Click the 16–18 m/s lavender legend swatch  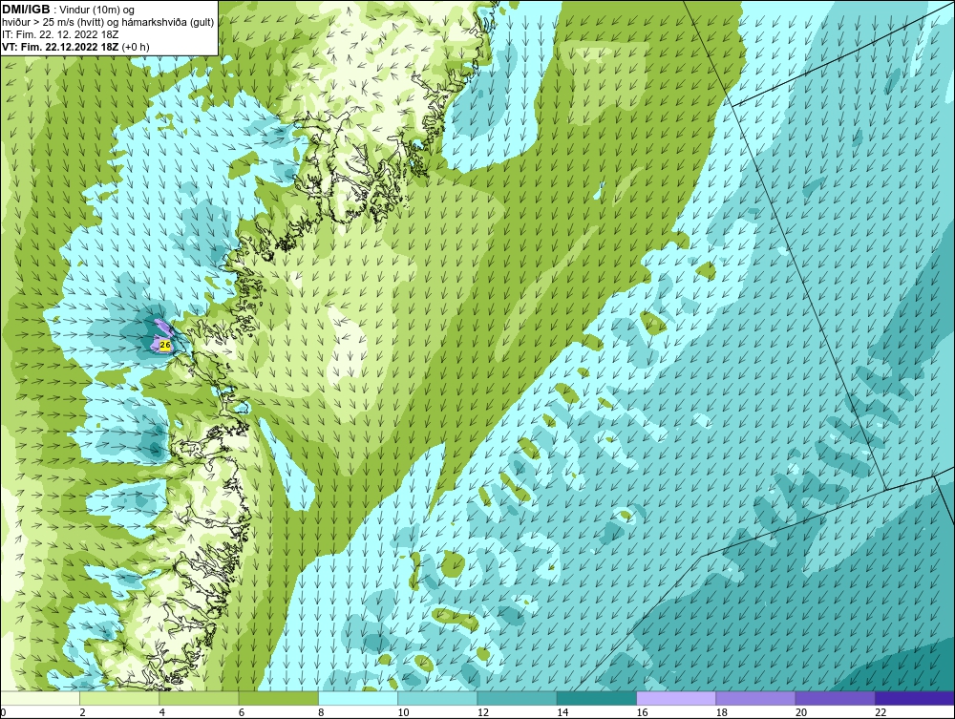tap(676, 698)
